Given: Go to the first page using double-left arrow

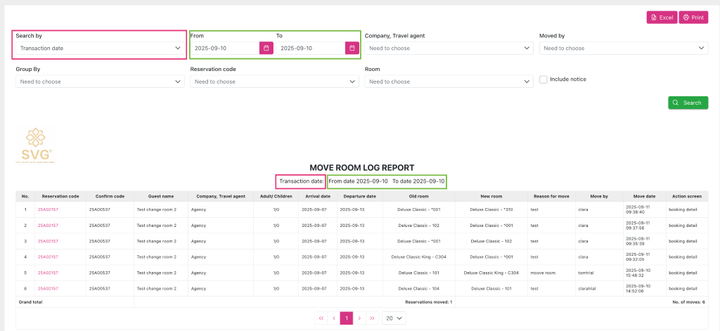Looking at the screenshot, I should pos(321,318).
